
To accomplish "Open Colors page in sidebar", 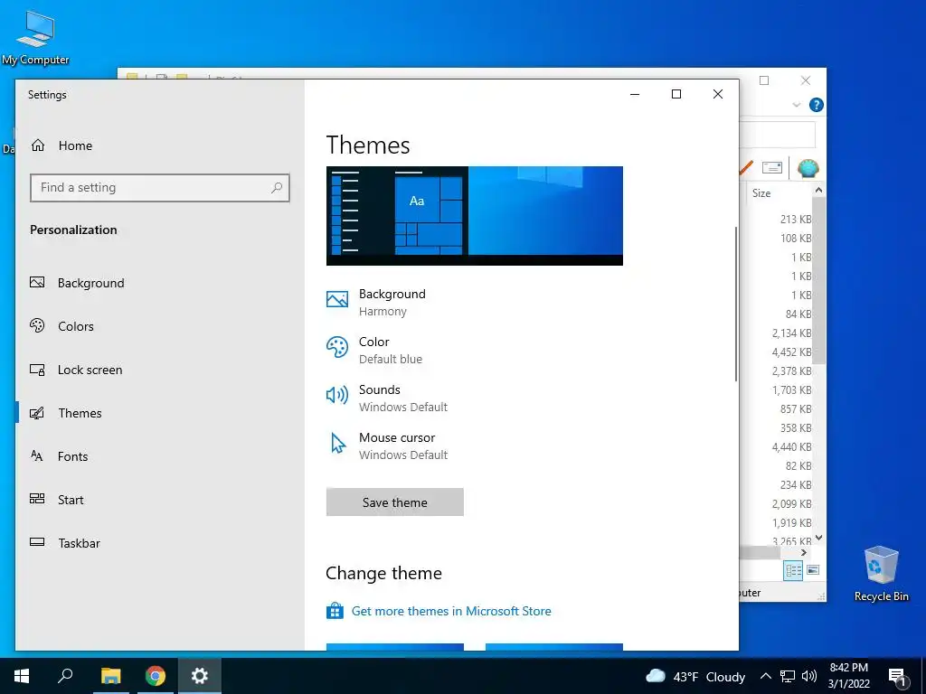I will pos(61,325).
